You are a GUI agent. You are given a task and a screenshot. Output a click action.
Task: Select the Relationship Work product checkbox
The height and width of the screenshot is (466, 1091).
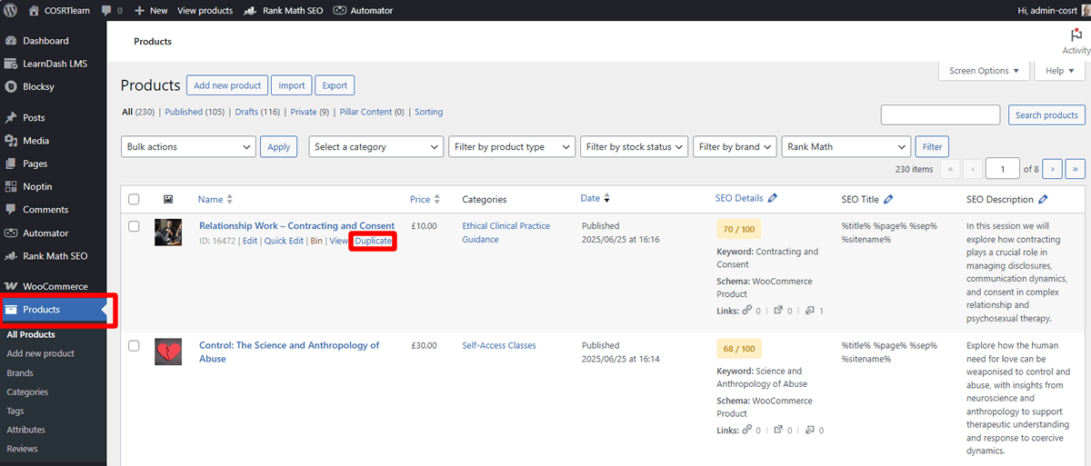(135, 226)
